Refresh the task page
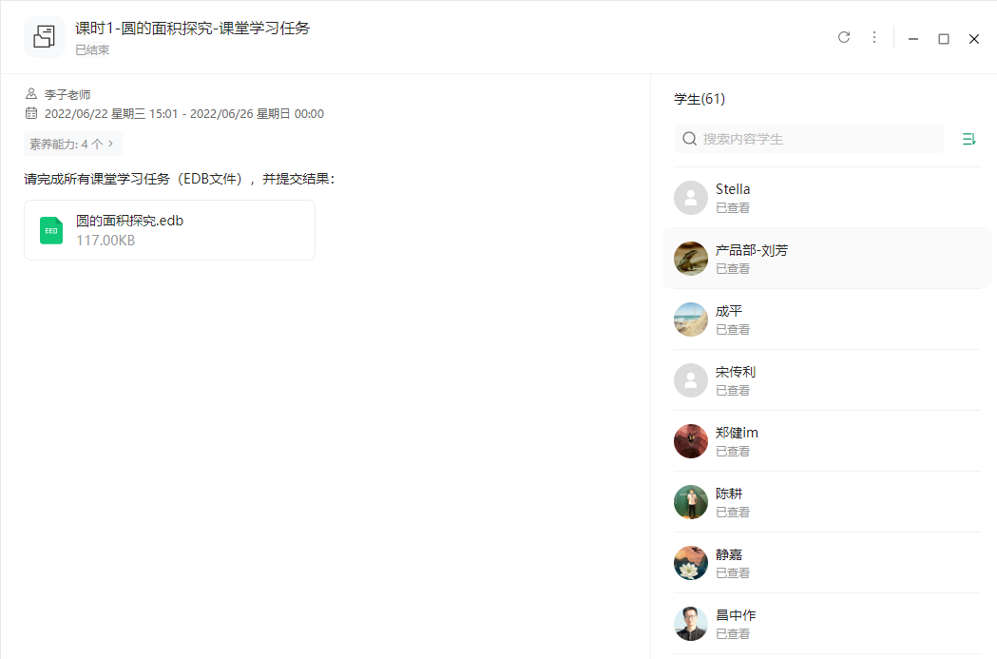 [x=844, y=37]
